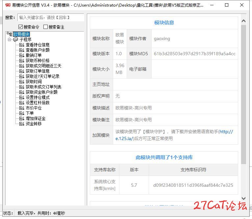
Task: Open the 获取币种价格 entry
Action: tap(38, 61)
